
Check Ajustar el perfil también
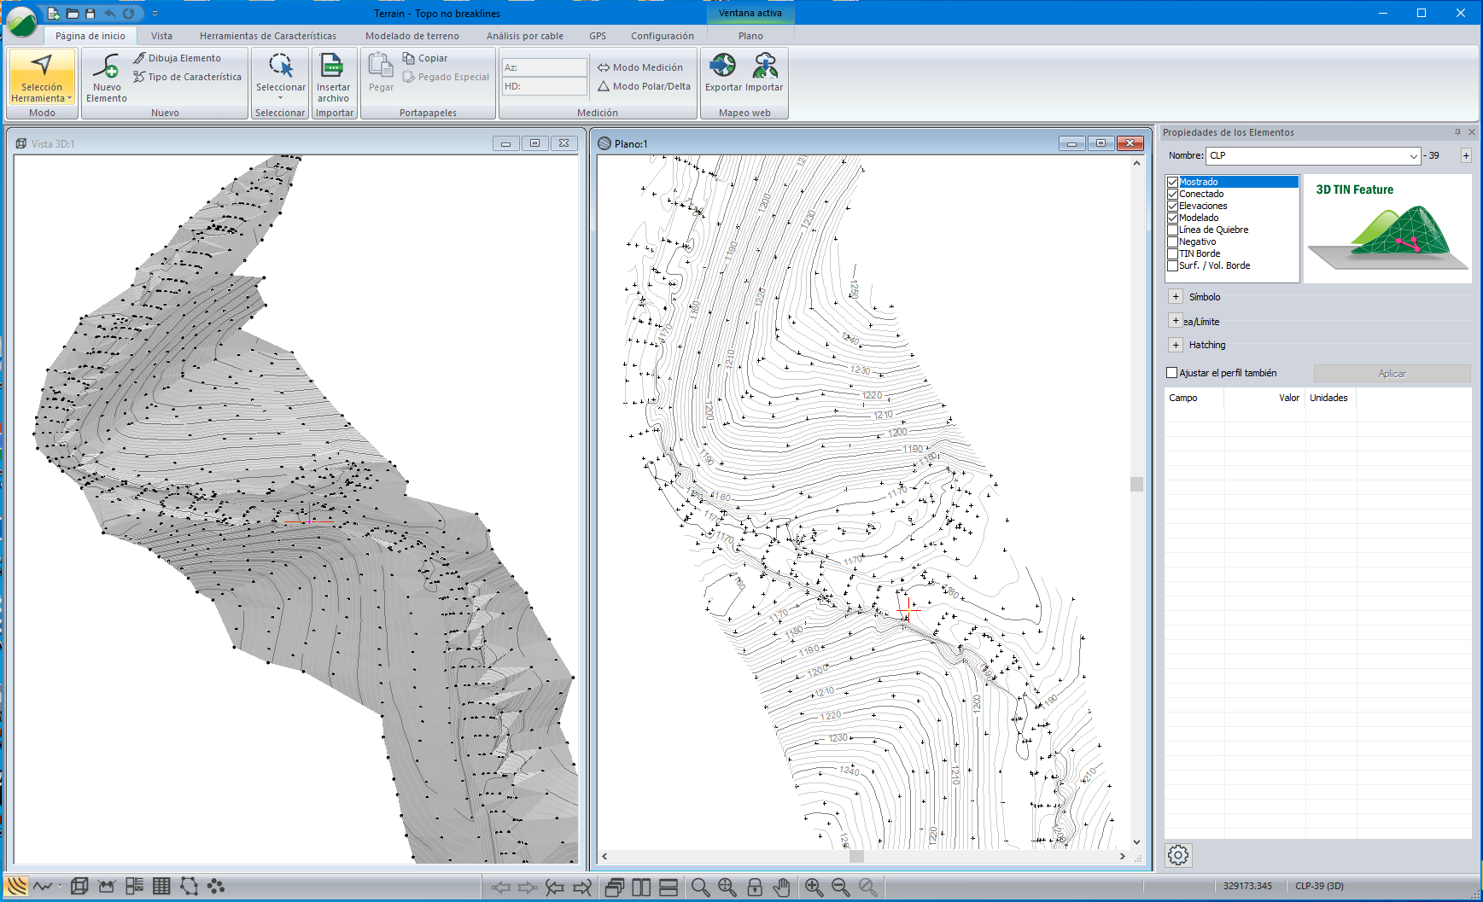pos(1172,373)
